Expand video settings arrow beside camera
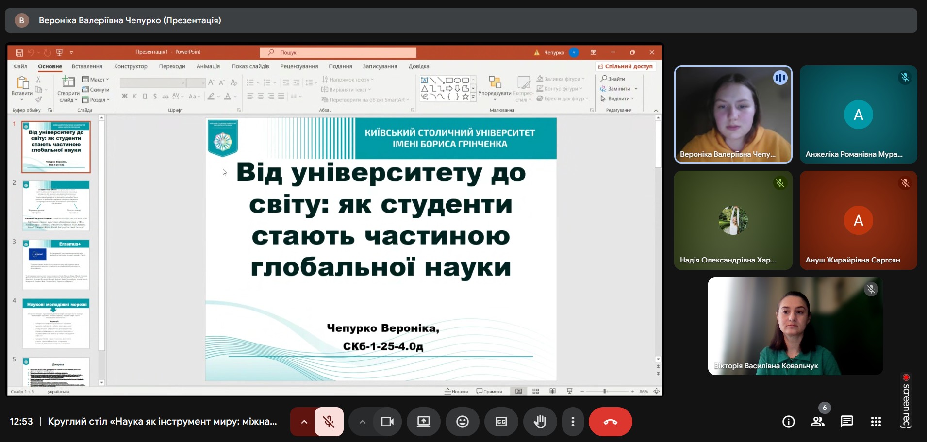 coord(362,422)
